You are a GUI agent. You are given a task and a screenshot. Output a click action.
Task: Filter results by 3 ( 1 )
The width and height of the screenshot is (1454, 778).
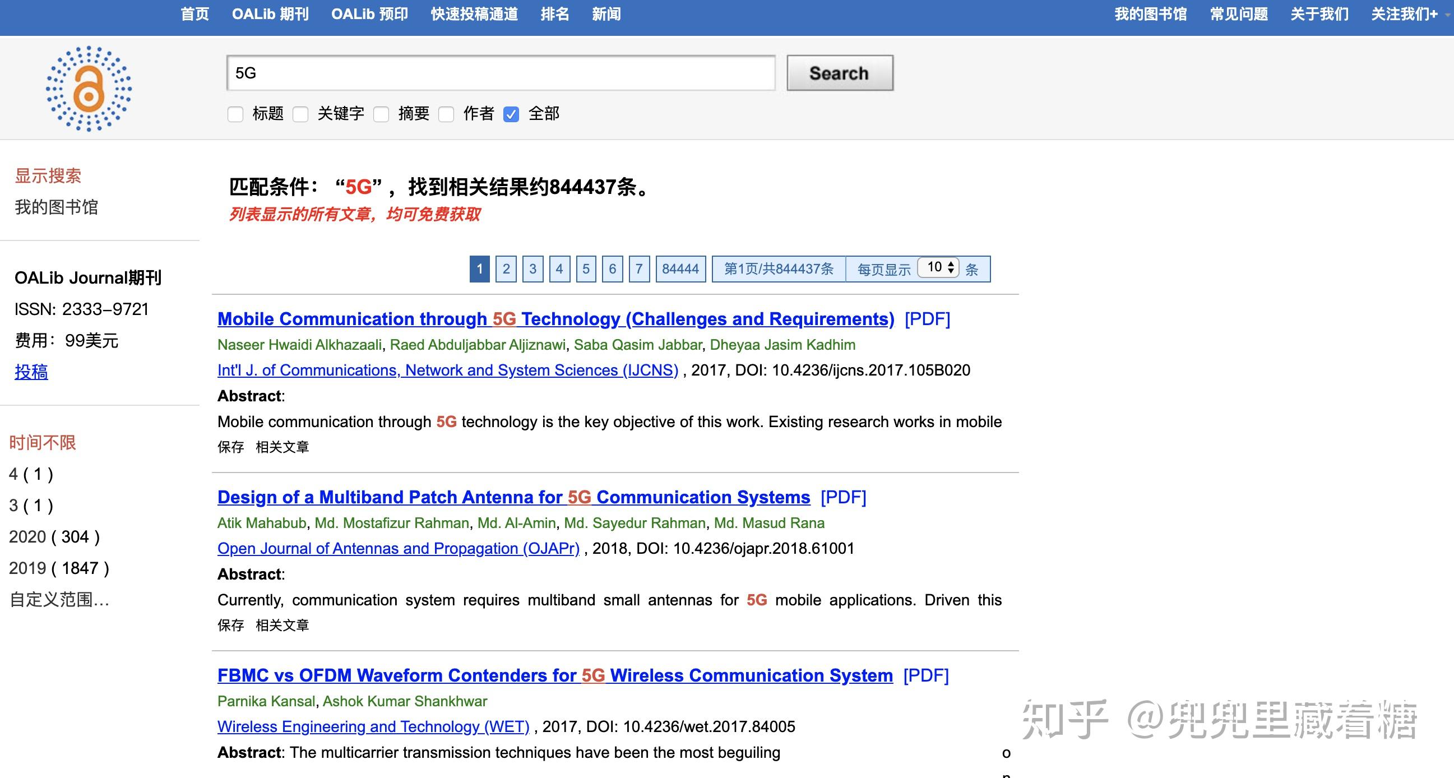31,505
